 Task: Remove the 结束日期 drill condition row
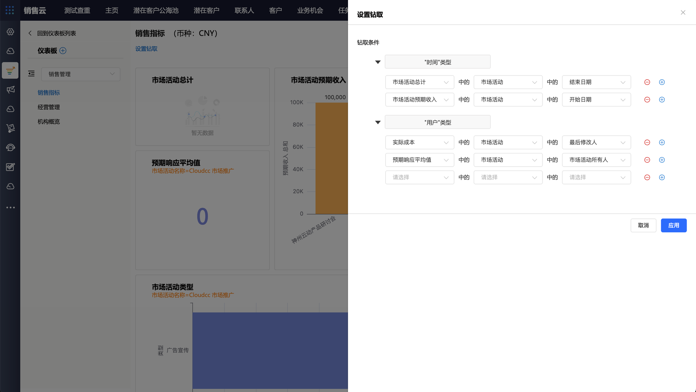pyautogui.click(x=647, y=82)
